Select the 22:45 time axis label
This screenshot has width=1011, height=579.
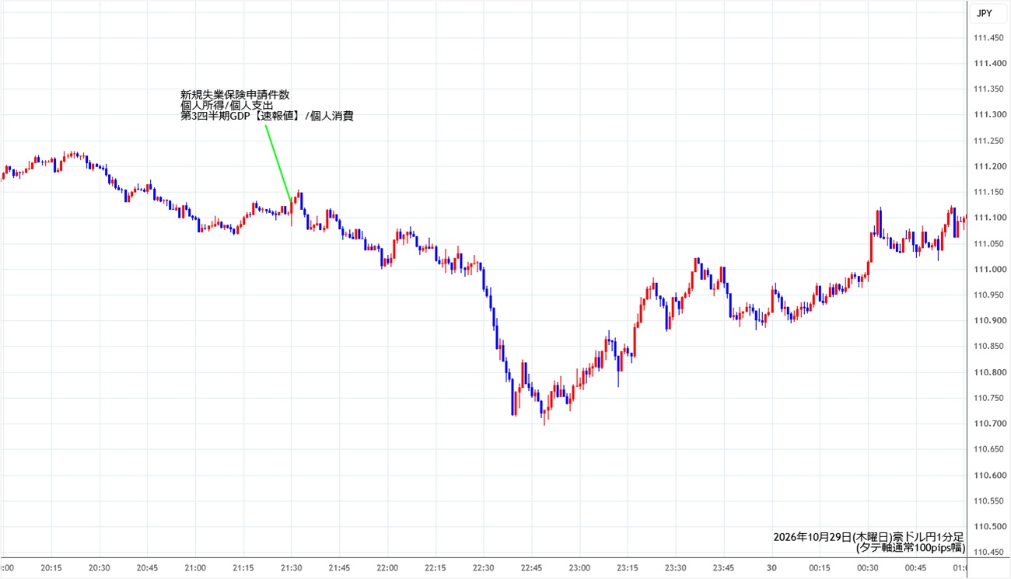[x=532, y=568]
